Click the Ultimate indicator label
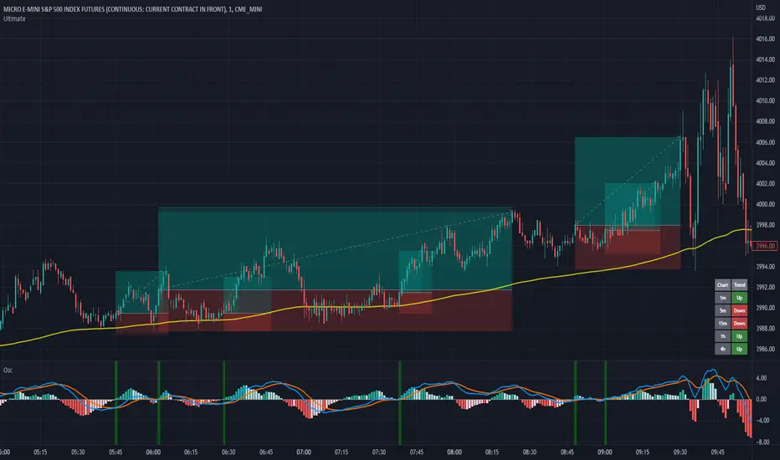Viewport: 780px width, 460px height. tap(14, 19)
